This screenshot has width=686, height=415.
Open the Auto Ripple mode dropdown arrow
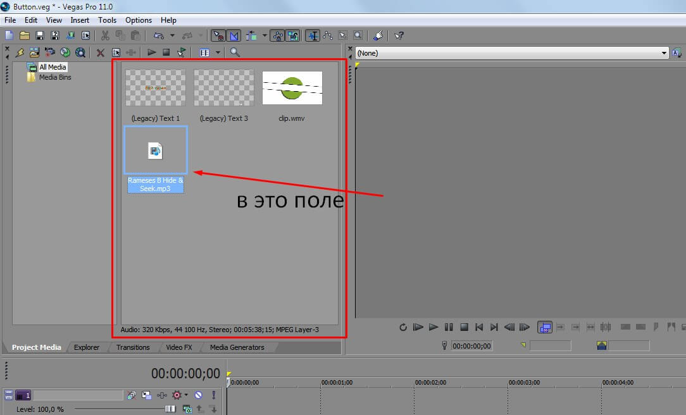265,35
